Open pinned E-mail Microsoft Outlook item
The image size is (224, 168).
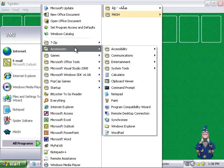(21, 62)
